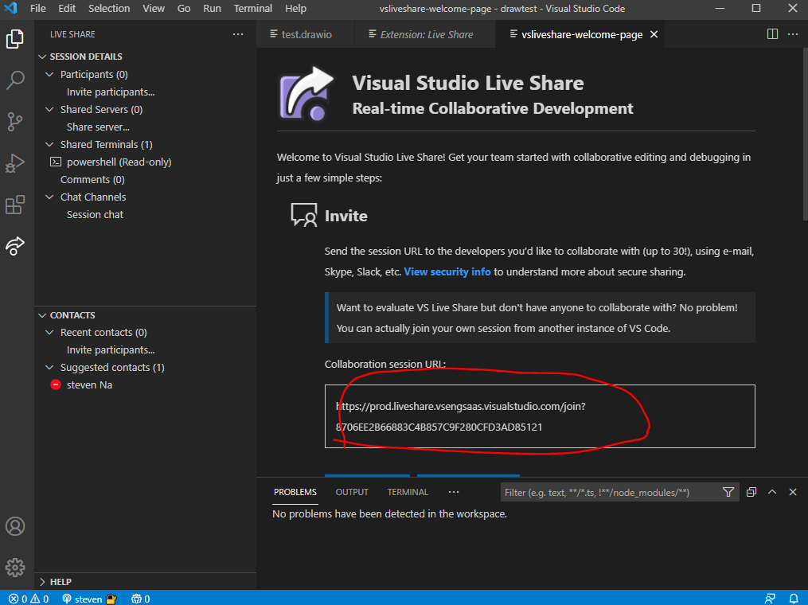Open notifications bell in status bar
The width and height of the screenshot is (808, 605).
[x=794, y=599]
